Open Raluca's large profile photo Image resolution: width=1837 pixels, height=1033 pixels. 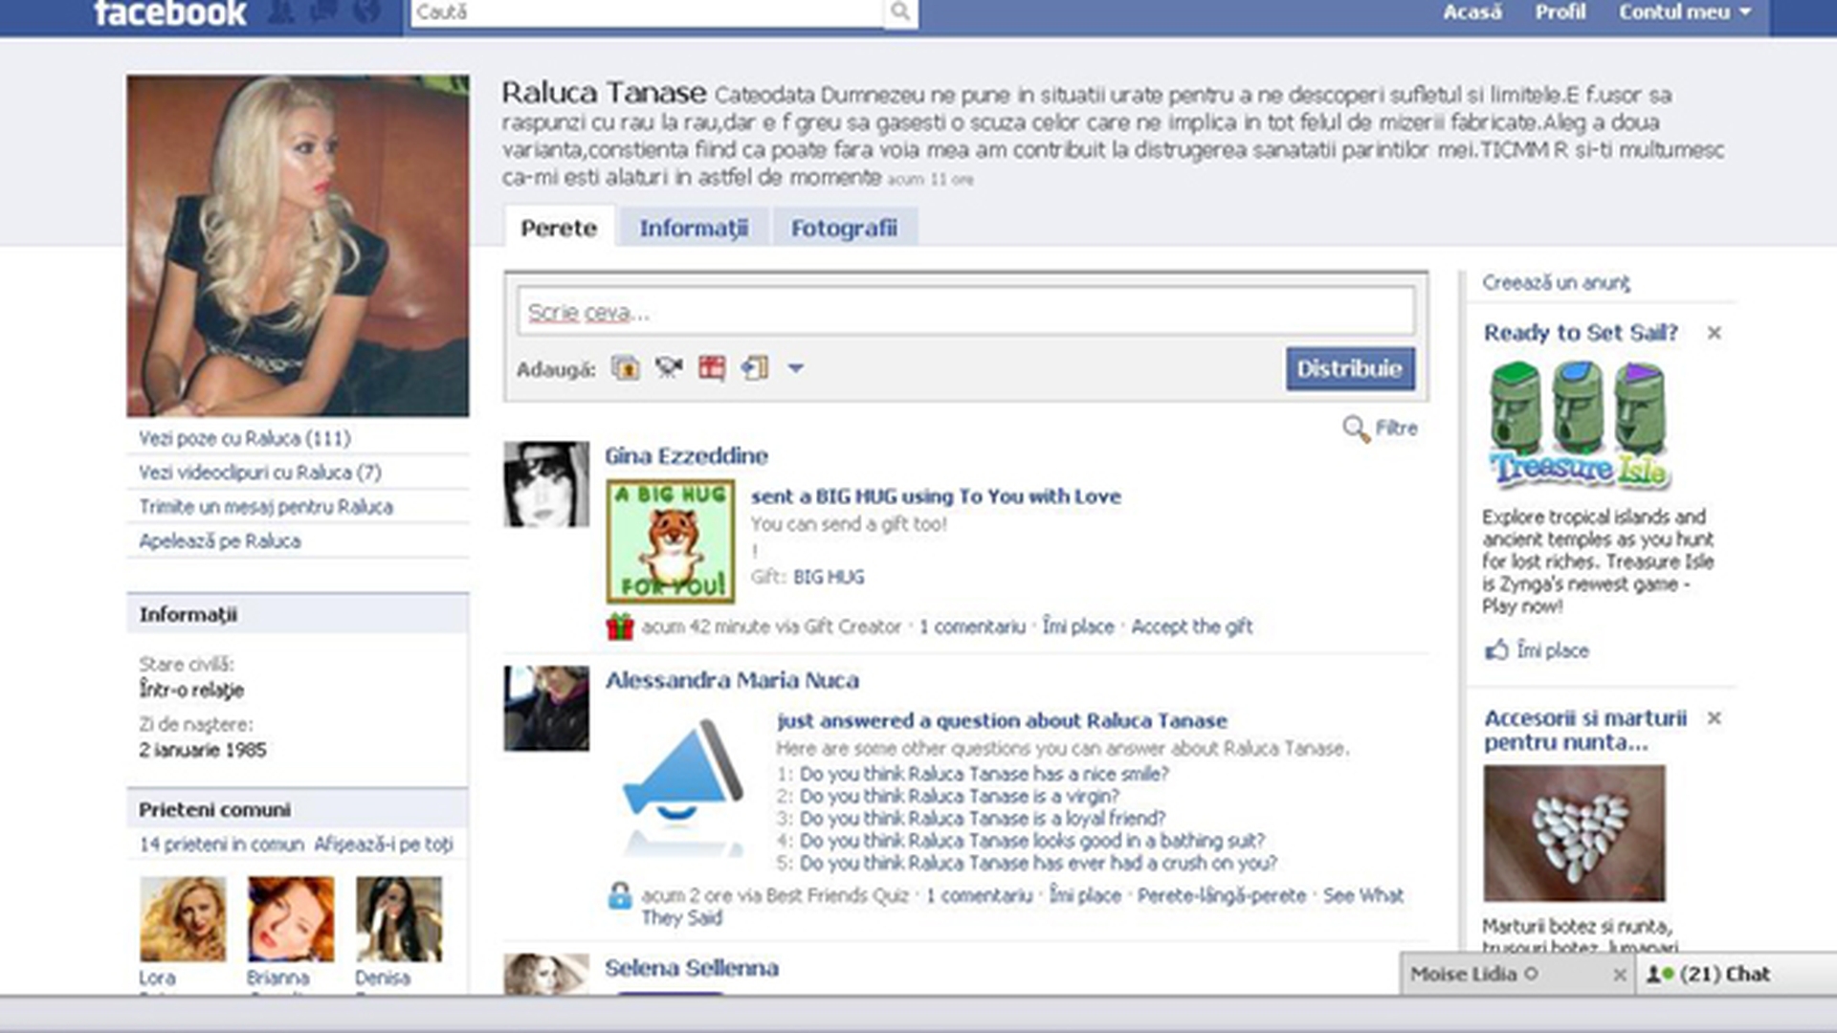click(298, 246)
